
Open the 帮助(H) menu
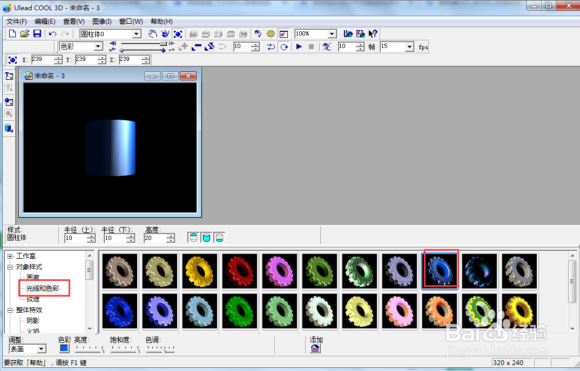(x=161, y=22)
